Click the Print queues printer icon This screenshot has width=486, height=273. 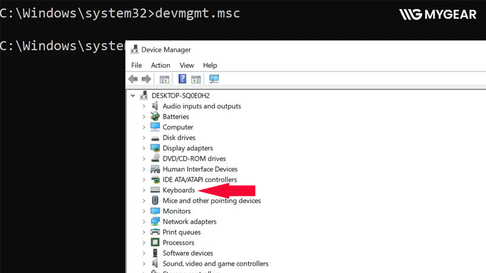pyautogui.click(x=155, y=232)
